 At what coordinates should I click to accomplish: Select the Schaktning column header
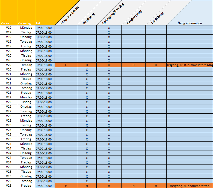[89, 19]
